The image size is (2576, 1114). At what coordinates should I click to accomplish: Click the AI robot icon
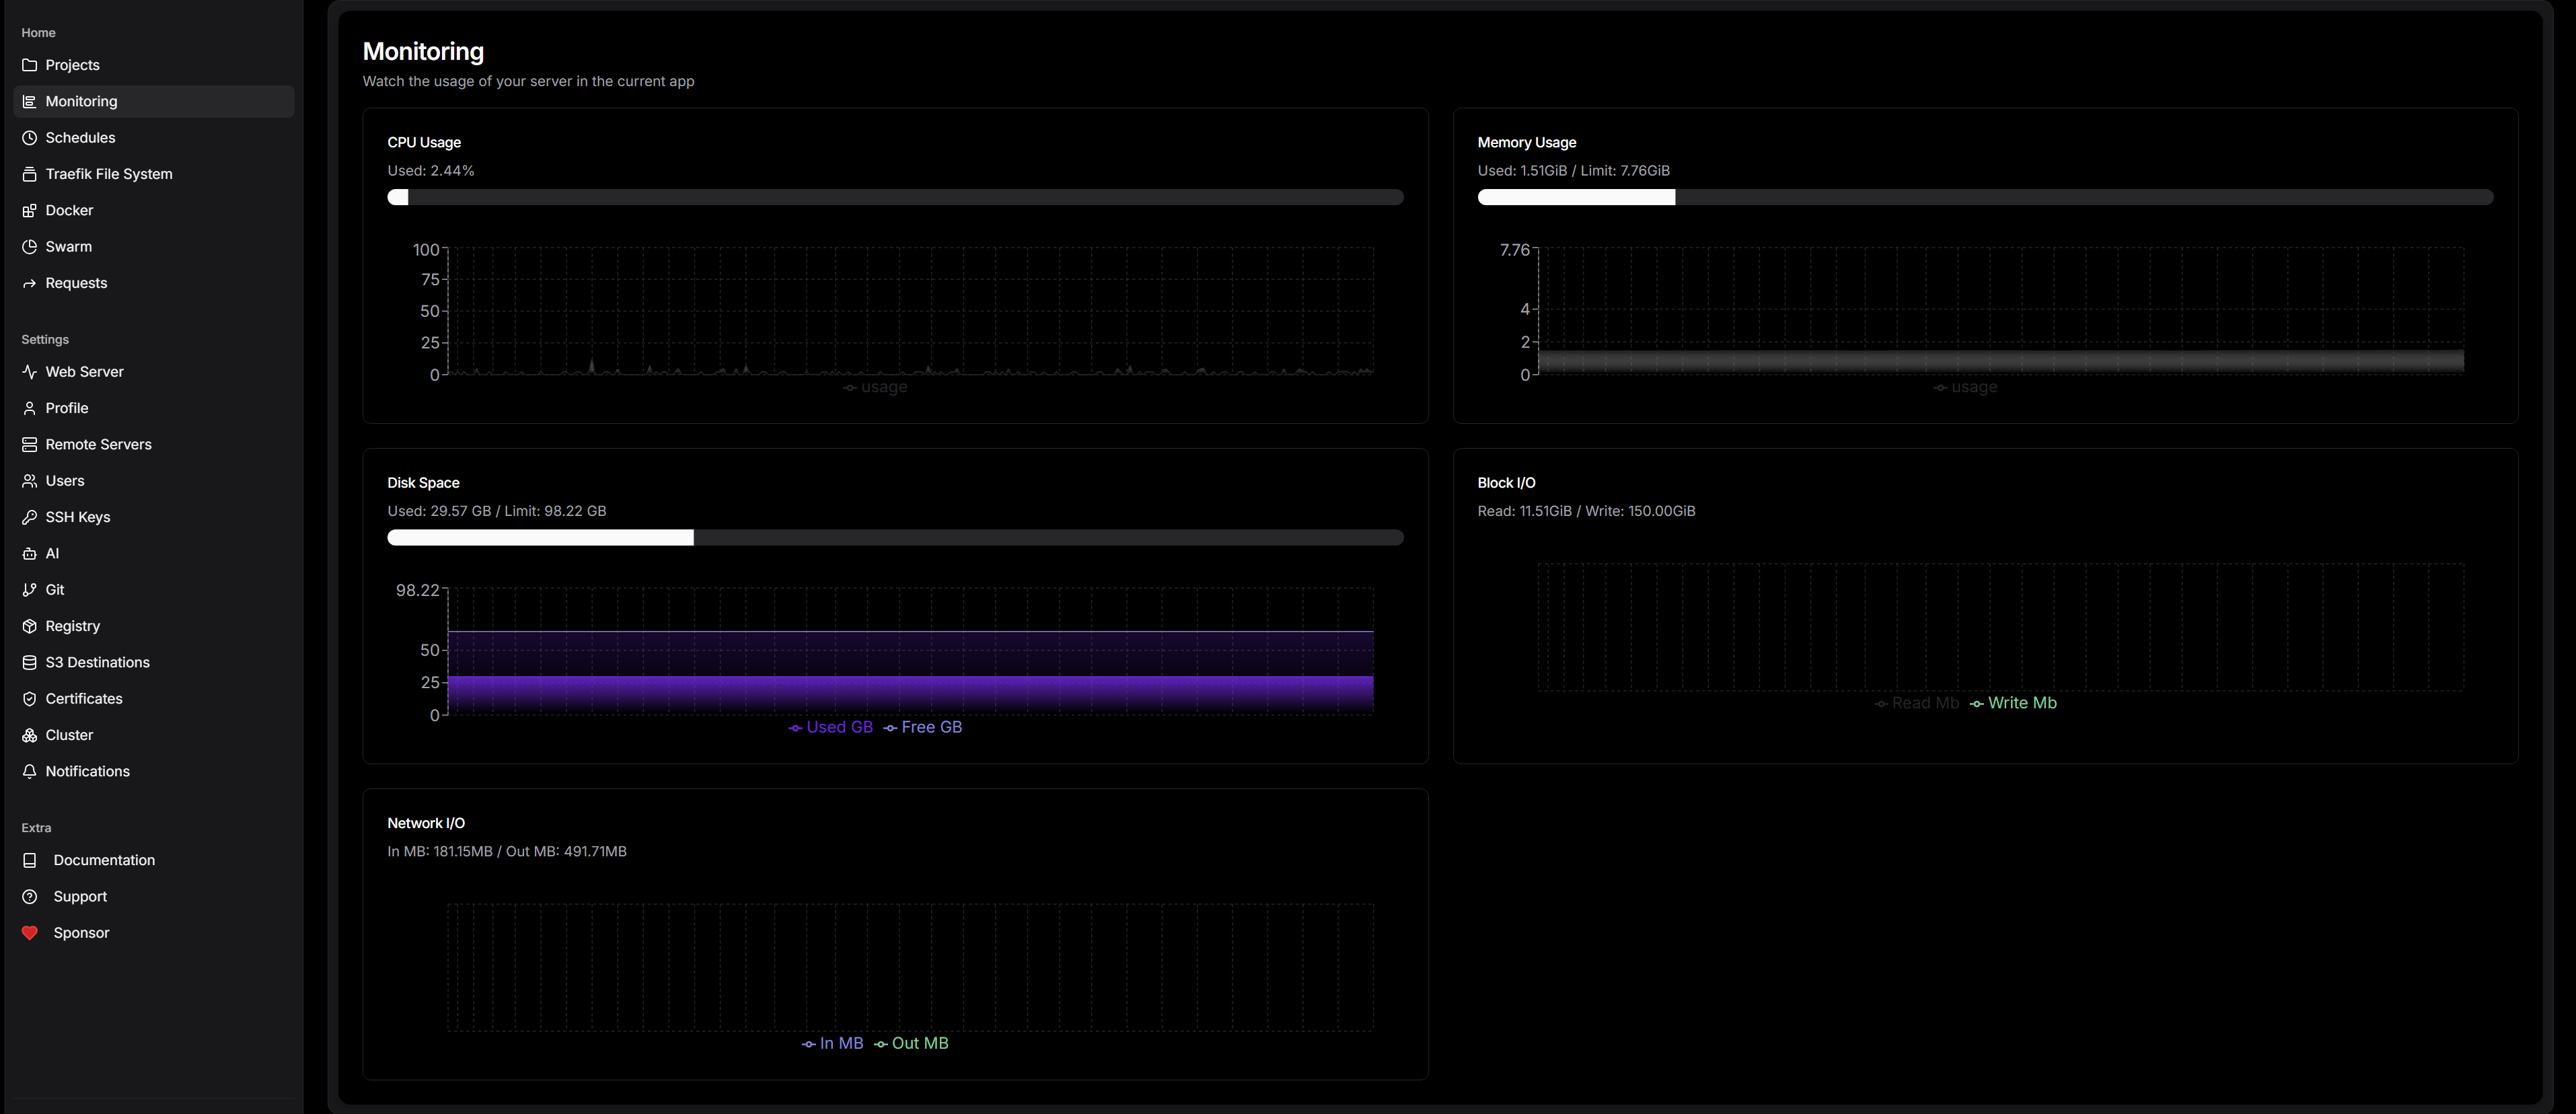tap(30, 554)
